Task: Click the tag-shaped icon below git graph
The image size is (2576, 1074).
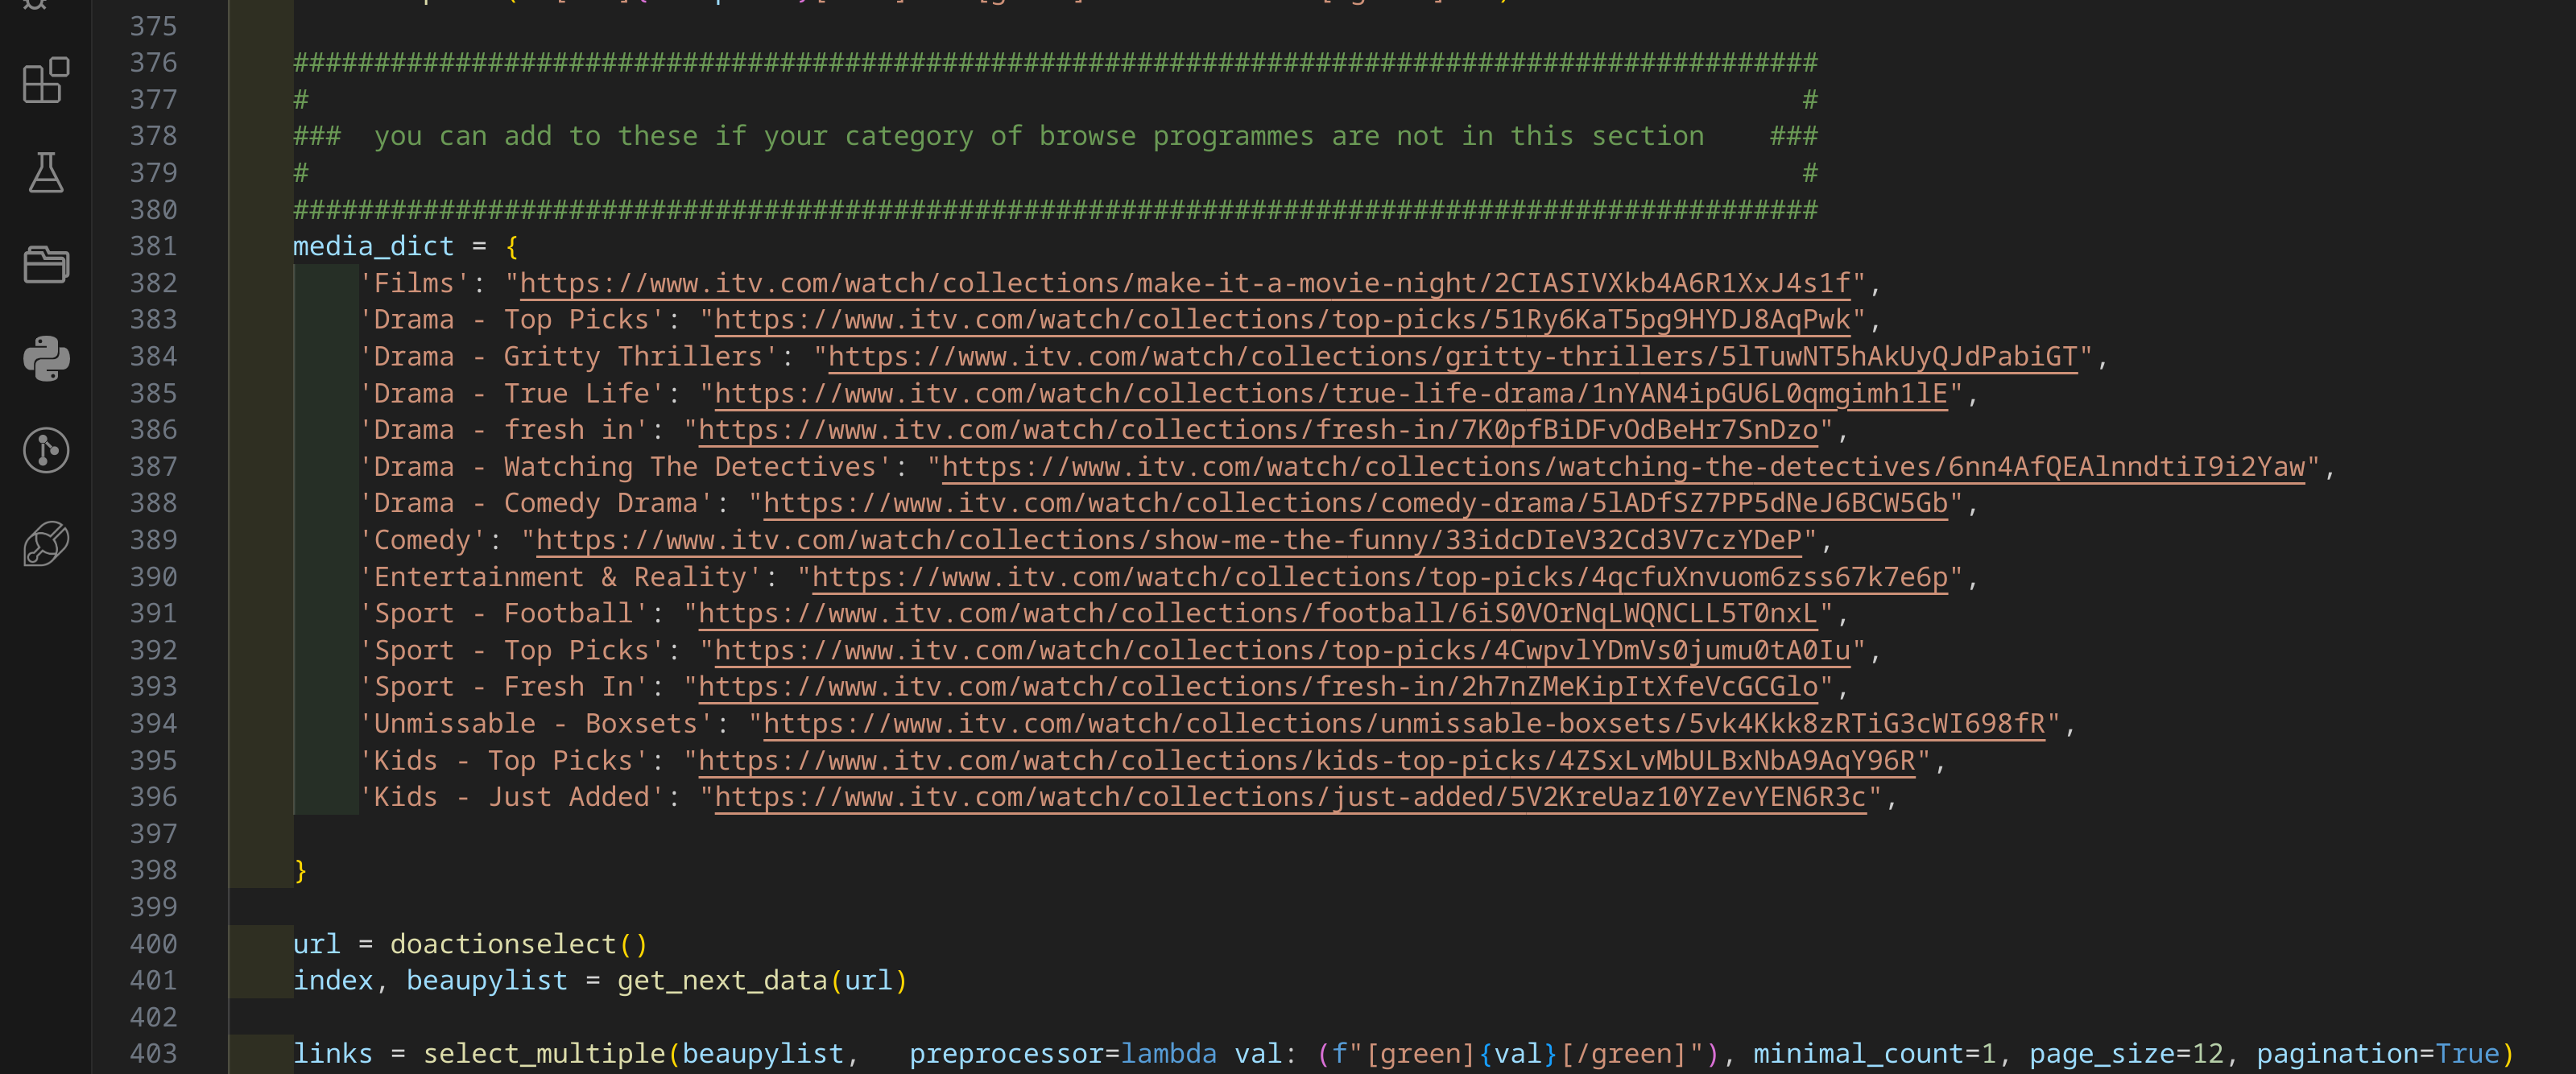Action: (x=46, y=543)
